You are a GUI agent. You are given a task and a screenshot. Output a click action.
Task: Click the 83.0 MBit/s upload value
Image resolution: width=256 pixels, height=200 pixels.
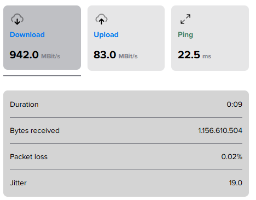click(x=115, y=55)
